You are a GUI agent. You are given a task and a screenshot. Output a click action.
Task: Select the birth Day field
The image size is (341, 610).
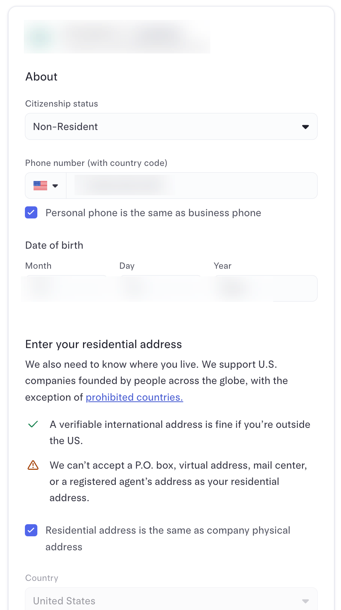161,288
